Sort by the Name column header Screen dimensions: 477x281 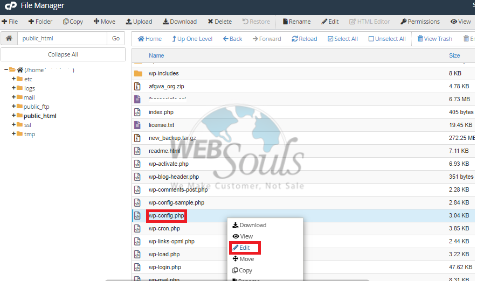click(x=156, y=55)
